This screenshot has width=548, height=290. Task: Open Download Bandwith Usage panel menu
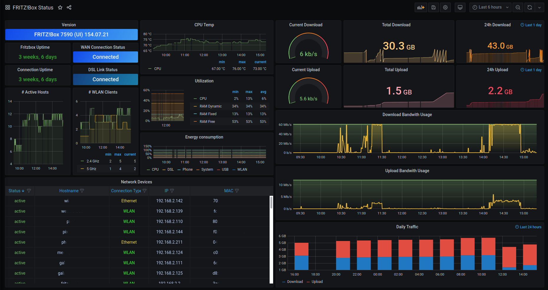(407, 115)
